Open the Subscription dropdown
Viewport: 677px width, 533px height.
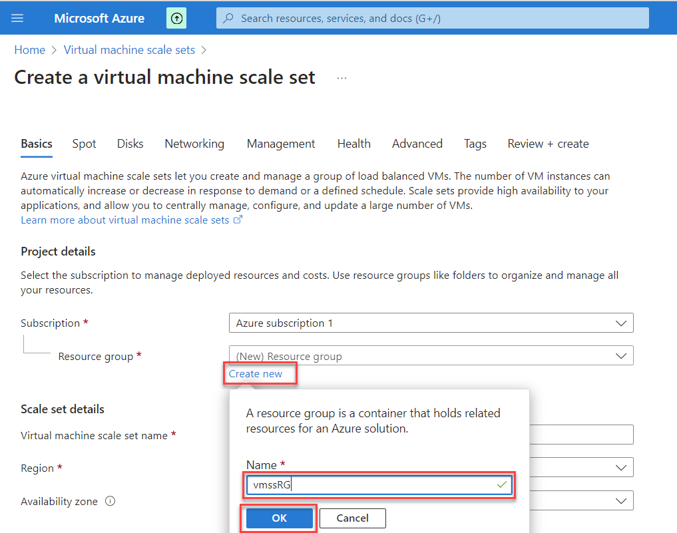pyautogui.click(x=431, y=323)
